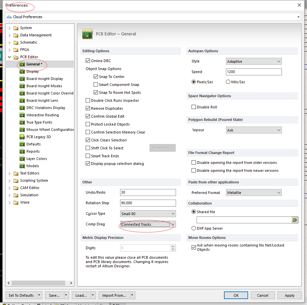Click the Layer Colors page icon
307x305 pixels.
tap(22, 159)
